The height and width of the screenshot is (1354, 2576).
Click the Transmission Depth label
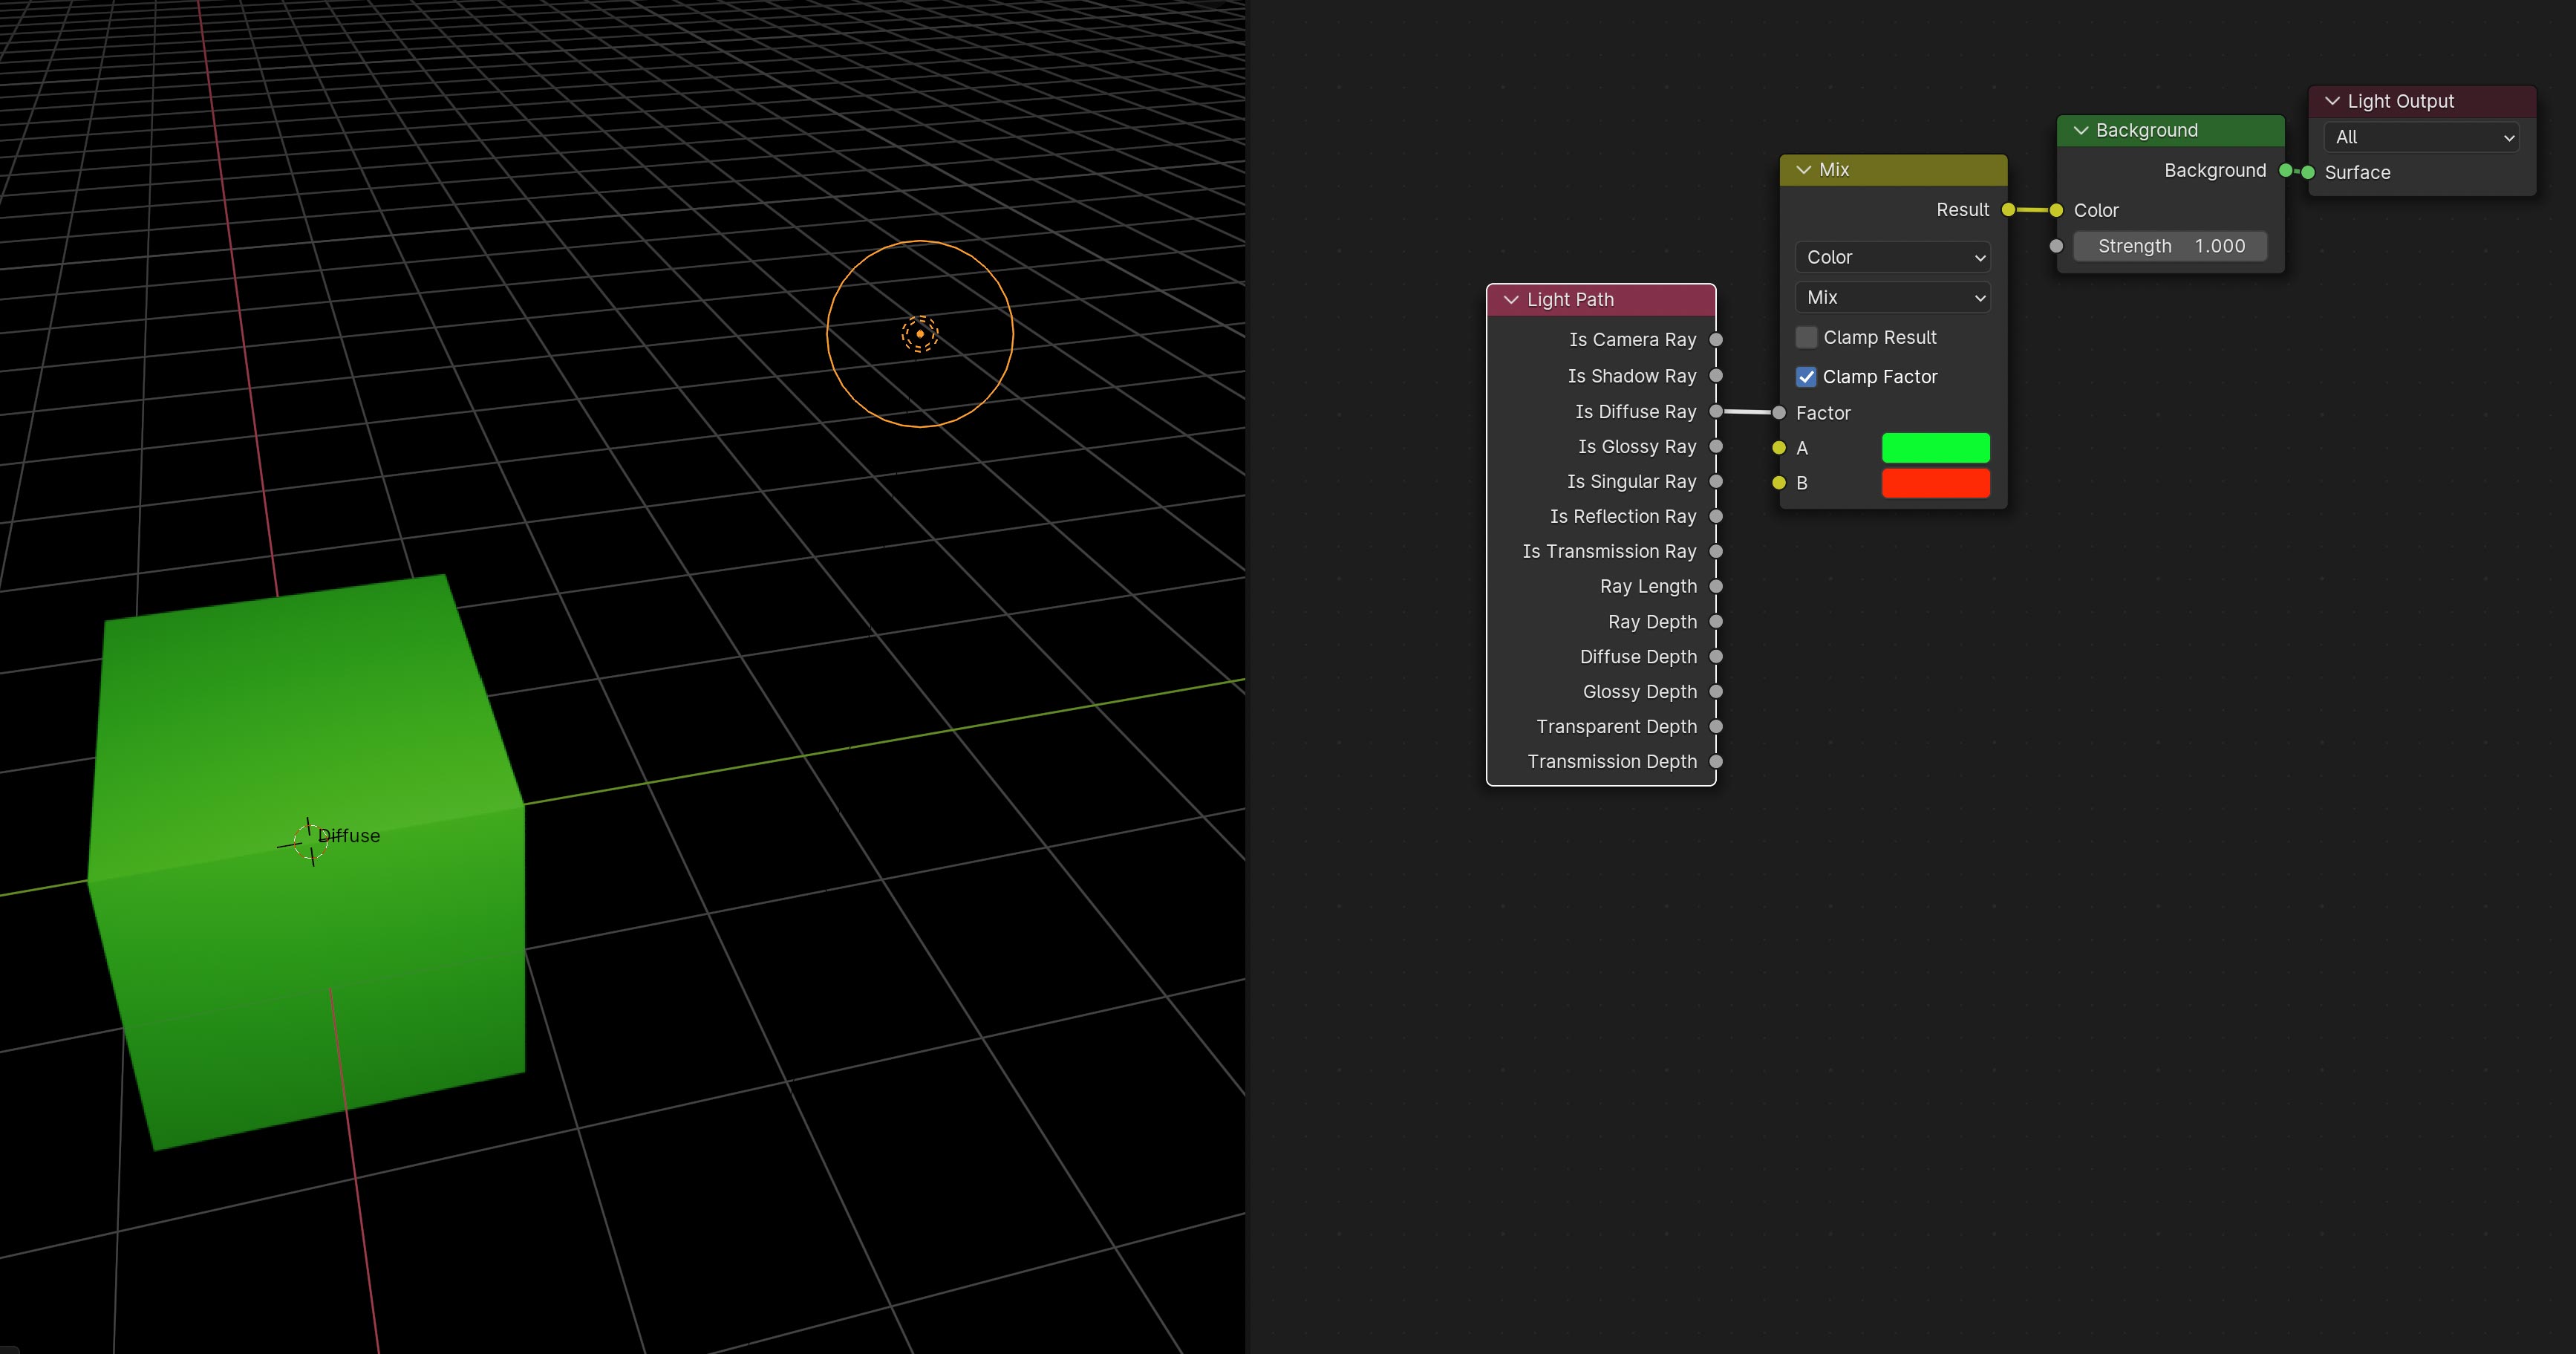click(1612, 762)
